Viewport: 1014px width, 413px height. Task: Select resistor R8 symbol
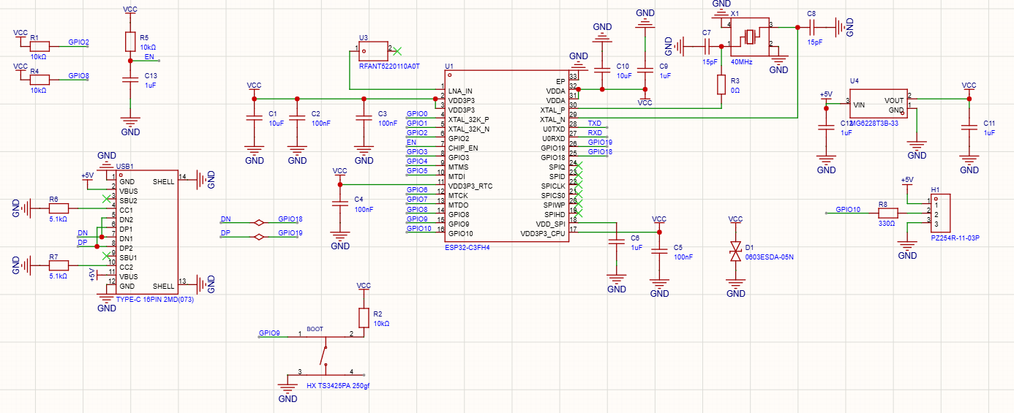pos(887,213)
